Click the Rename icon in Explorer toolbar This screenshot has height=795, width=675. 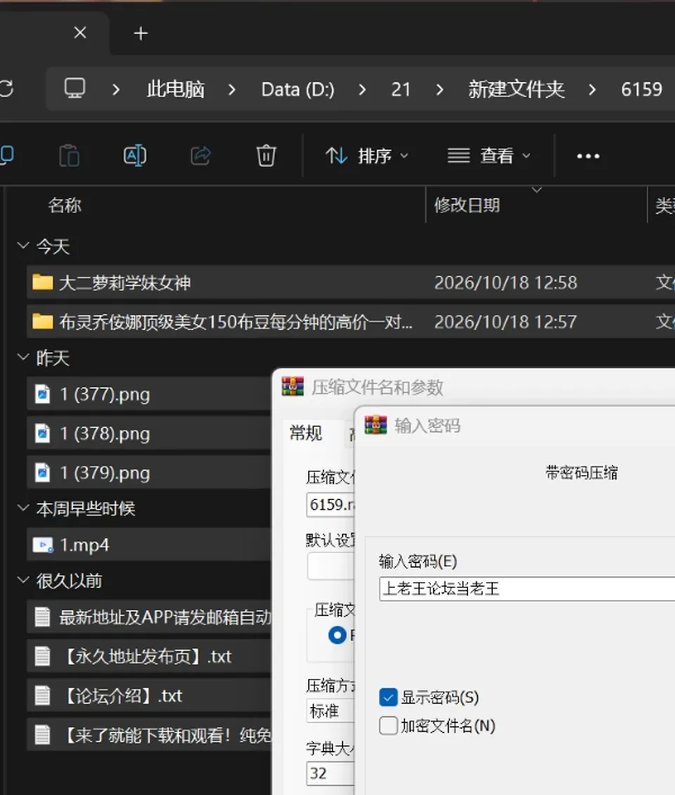pos(135,155)
